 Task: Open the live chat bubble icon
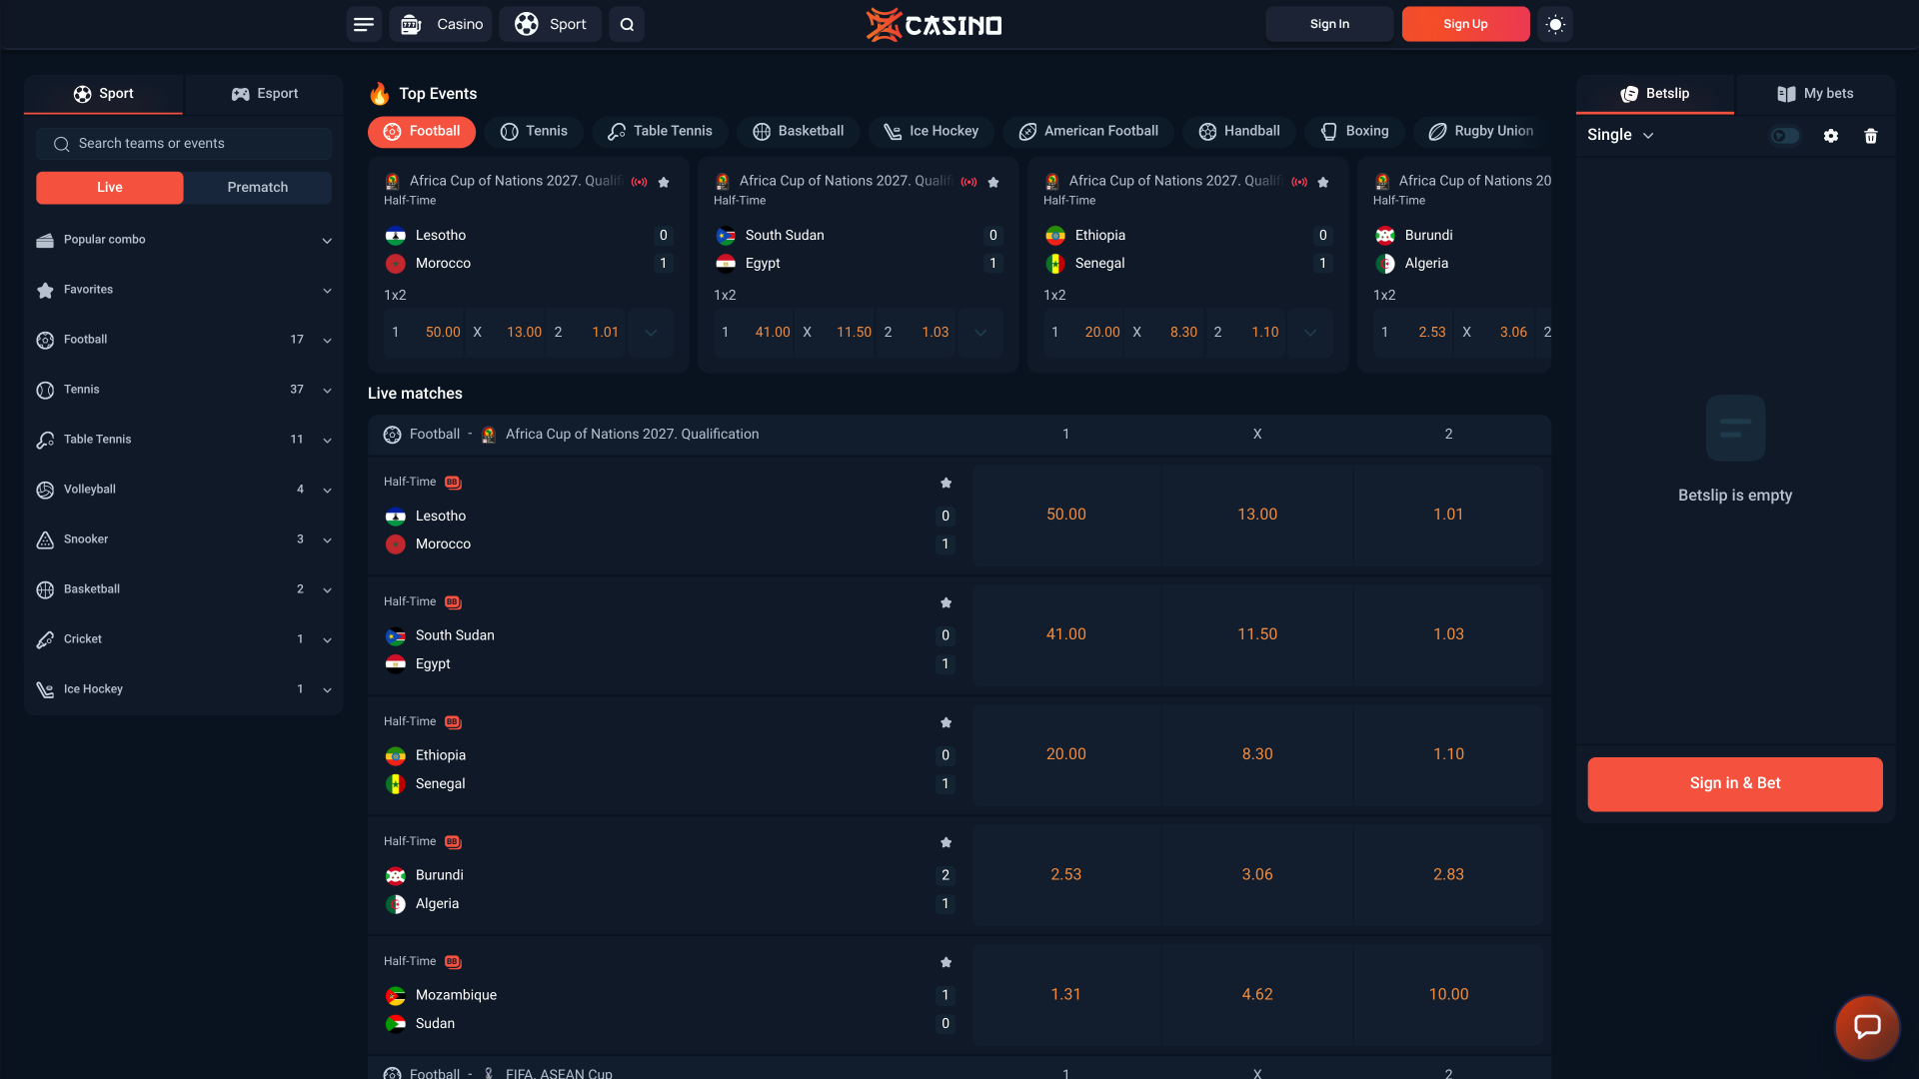1867,1026
